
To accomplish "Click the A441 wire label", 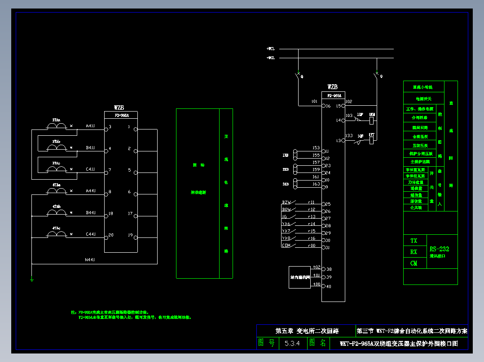I will click(x=90, y=191).
